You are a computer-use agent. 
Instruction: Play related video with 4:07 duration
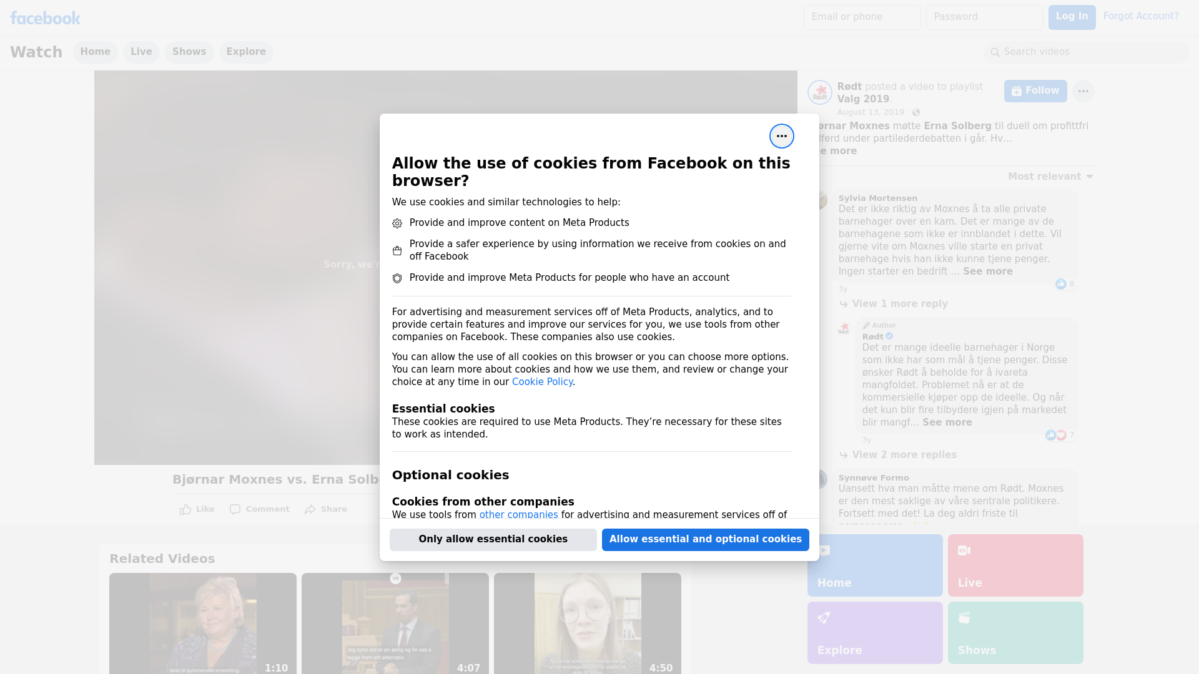[x=395, y=623]
